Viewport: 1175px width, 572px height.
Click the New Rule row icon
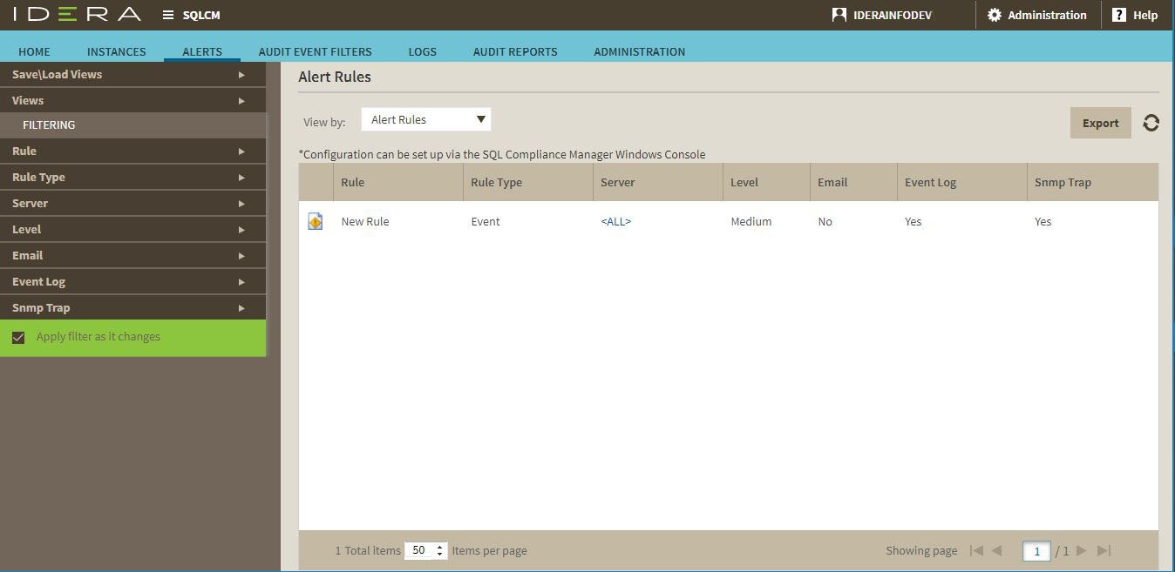[316, 221]
